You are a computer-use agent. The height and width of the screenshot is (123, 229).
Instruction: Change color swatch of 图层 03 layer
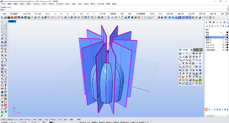[227, 42]
